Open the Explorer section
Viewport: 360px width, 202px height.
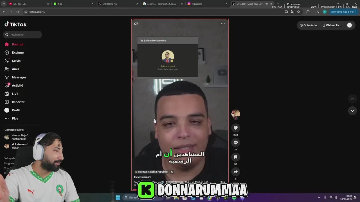click(x=14, y=52)
